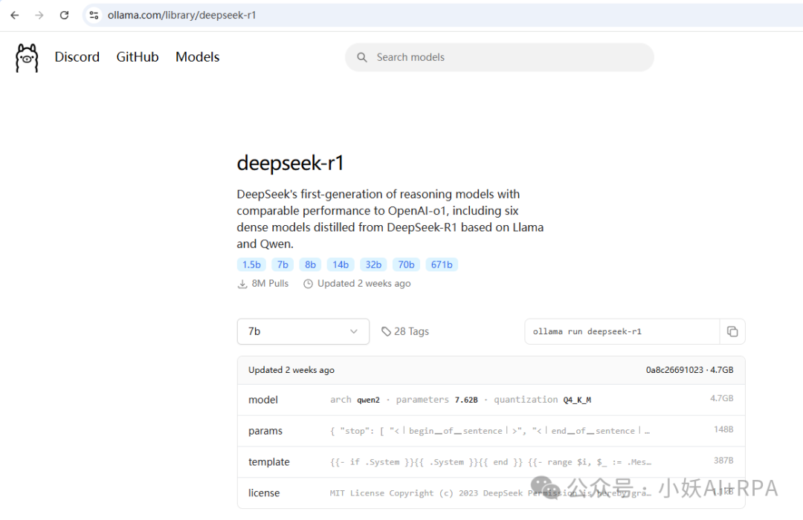Select the 70b size tag

pos(406,264)
